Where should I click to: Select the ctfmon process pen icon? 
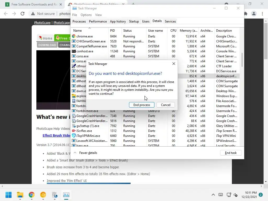click(74, 66)
